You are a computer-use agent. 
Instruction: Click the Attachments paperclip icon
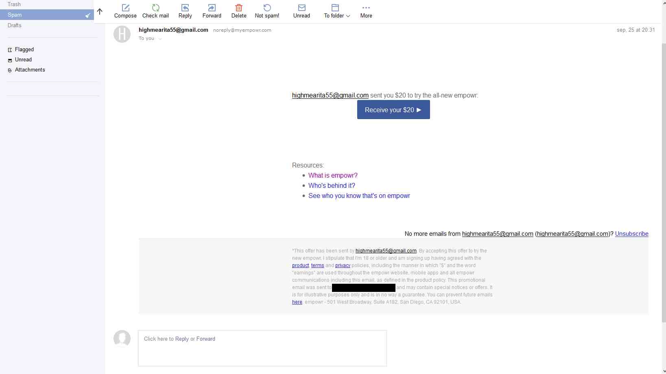coord(10,70)
